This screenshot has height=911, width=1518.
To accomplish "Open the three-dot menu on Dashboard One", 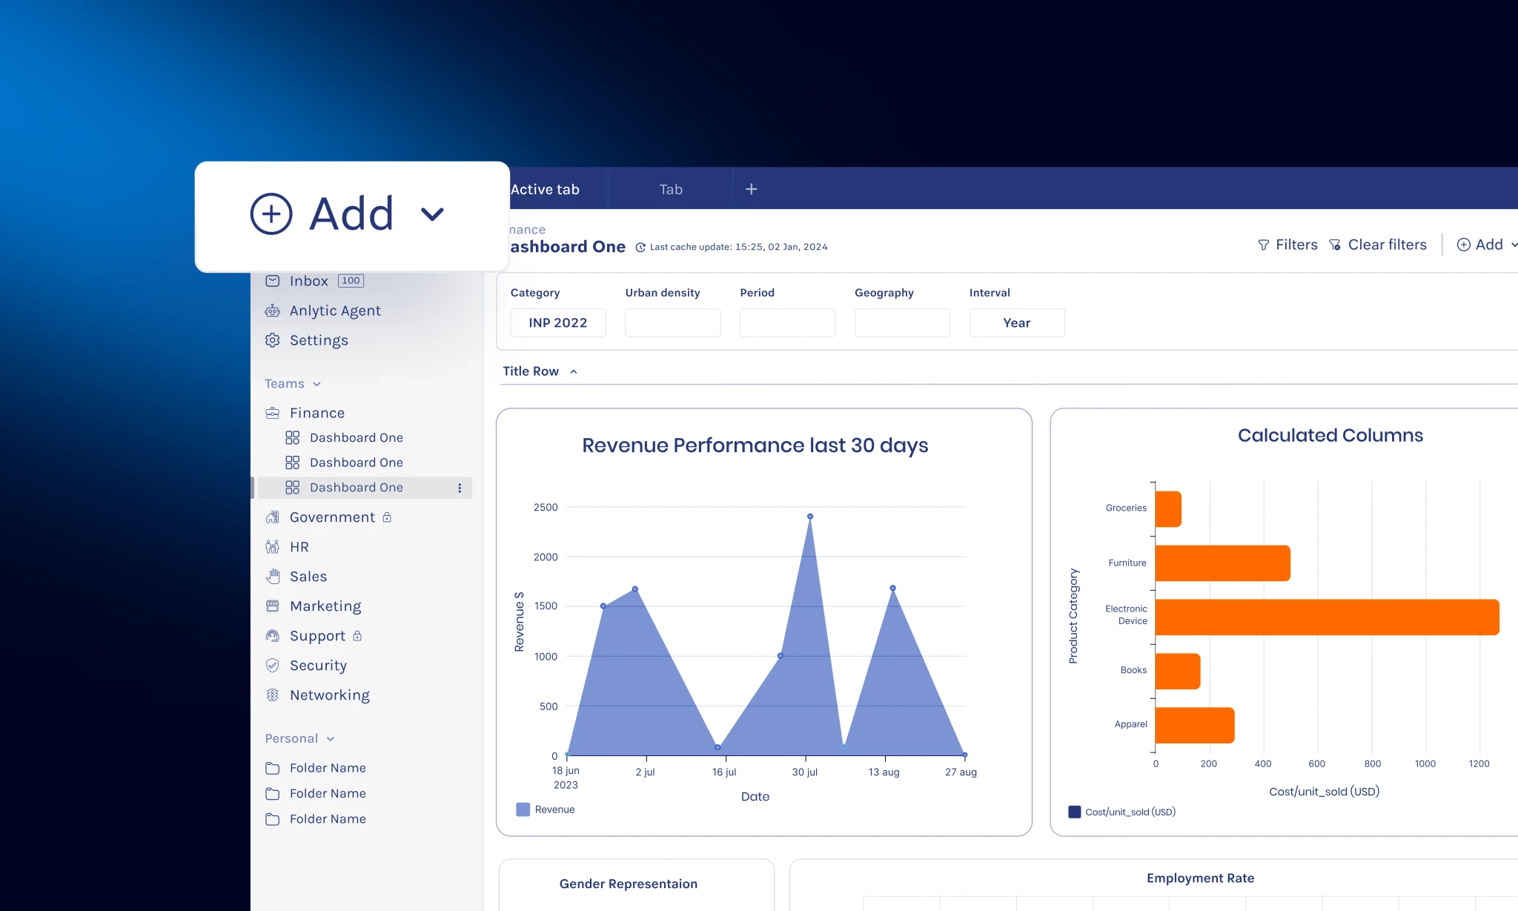I will 460,488.
